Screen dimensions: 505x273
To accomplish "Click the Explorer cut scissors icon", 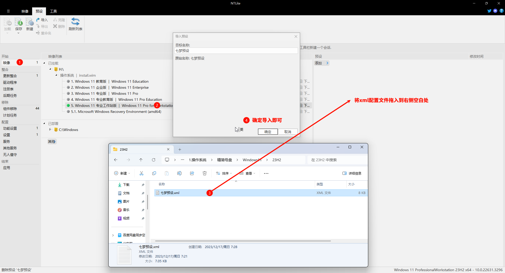I will coord(142,173).
